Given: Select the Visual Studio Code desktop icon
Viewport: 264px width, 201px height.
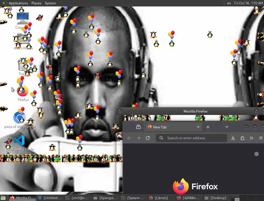Looking at the screenshot, I should (x=19, y=143).
